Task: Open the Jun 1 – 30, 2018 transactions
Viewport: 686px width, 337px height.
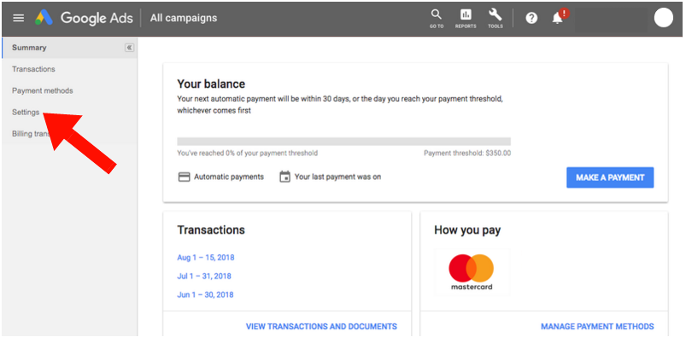Action: click(205, 294)
